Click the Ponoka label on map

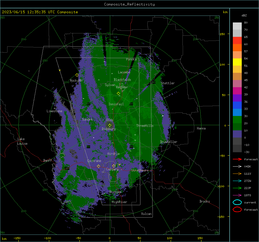pos(131,59)
